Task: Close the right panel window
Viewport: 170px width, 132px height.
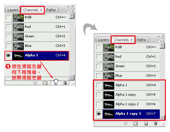Action: (163, 36)
